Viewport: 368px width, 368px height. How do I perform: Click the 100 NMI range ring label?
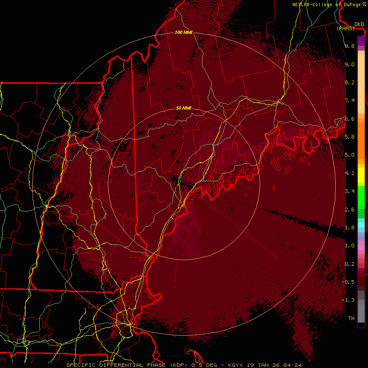coord(184,32)
